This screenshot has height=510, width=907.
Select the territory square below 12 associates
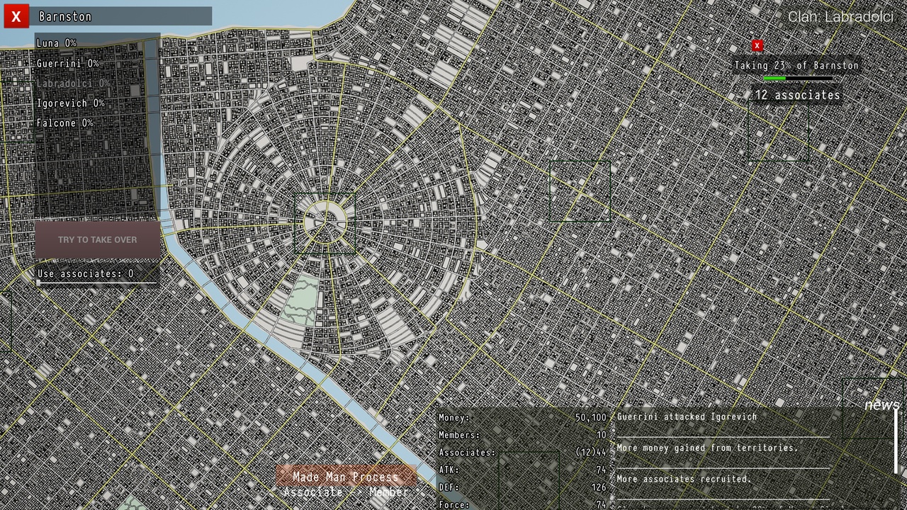pyautogui.click(x=779, y=131)
